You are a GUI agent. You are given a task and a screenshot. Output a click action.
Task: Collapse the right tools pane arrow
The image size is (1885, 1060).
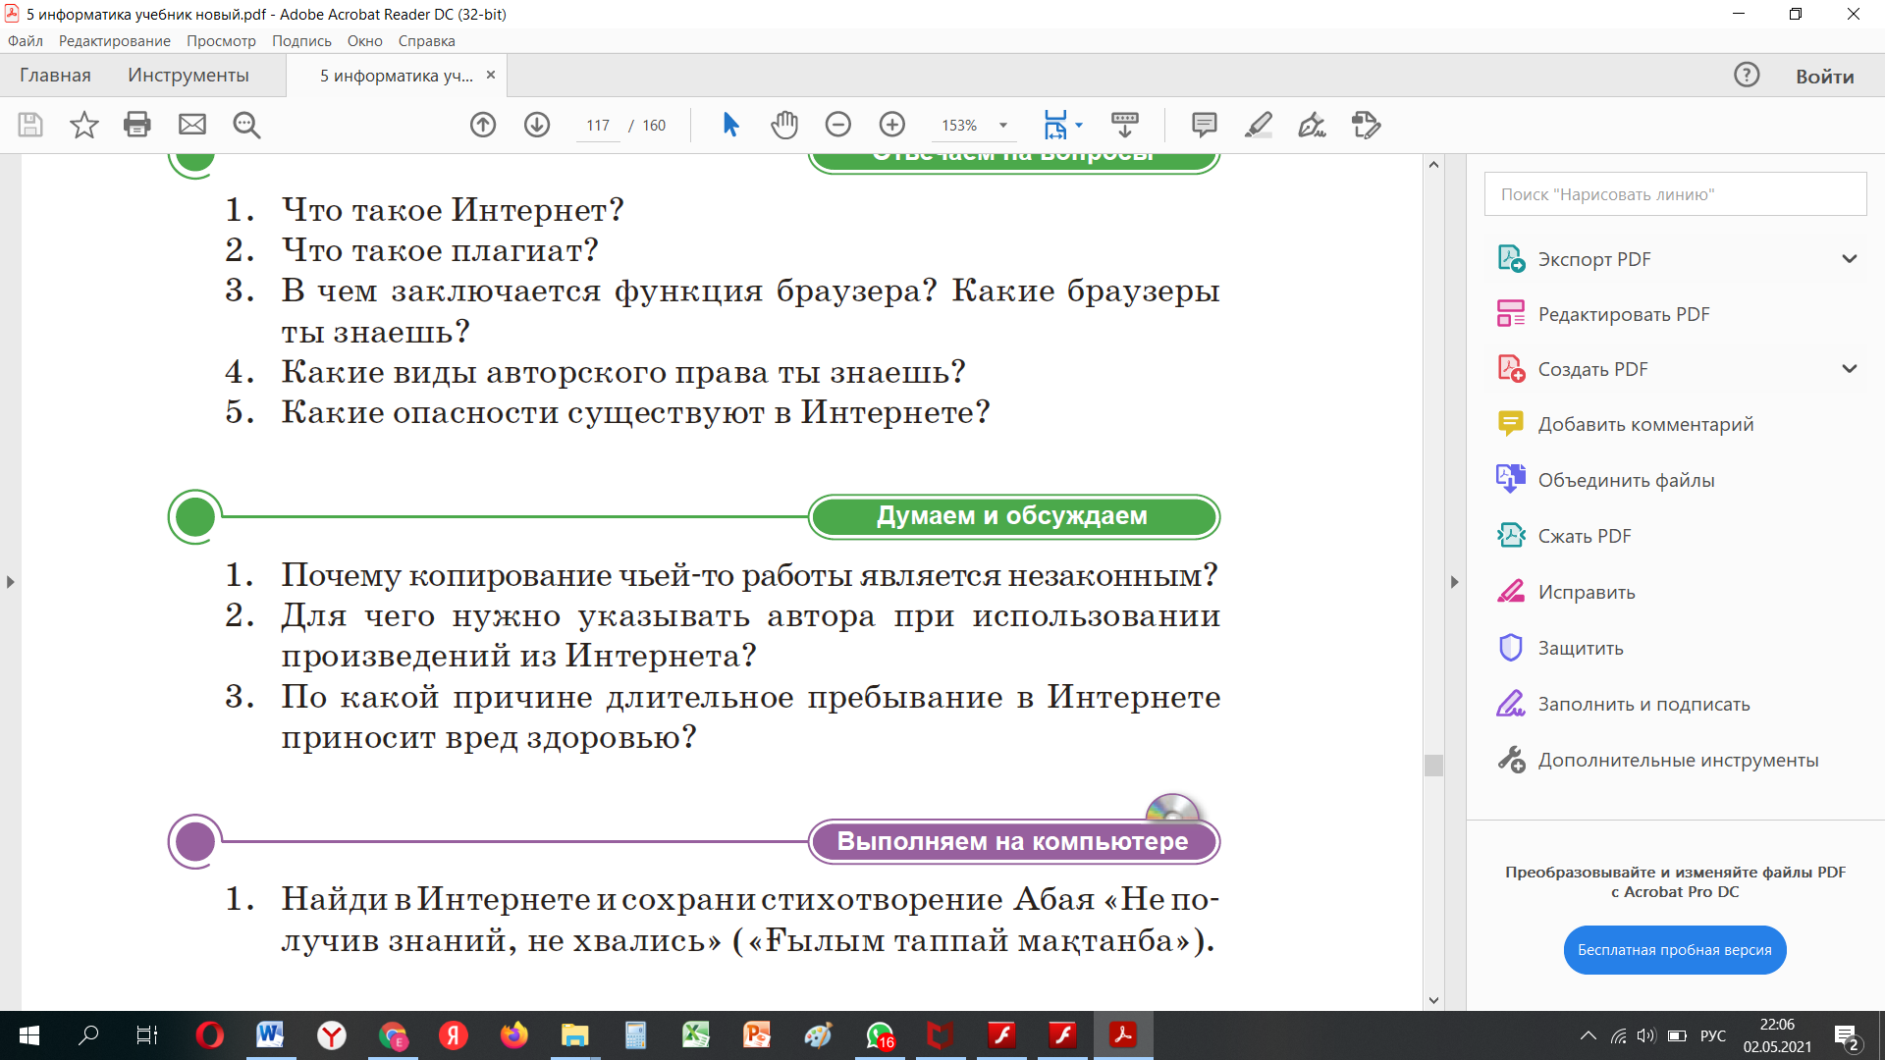[x=1455, y=582]
